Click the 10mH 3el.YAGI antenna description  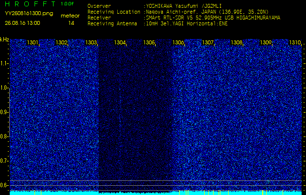(187, 24)
